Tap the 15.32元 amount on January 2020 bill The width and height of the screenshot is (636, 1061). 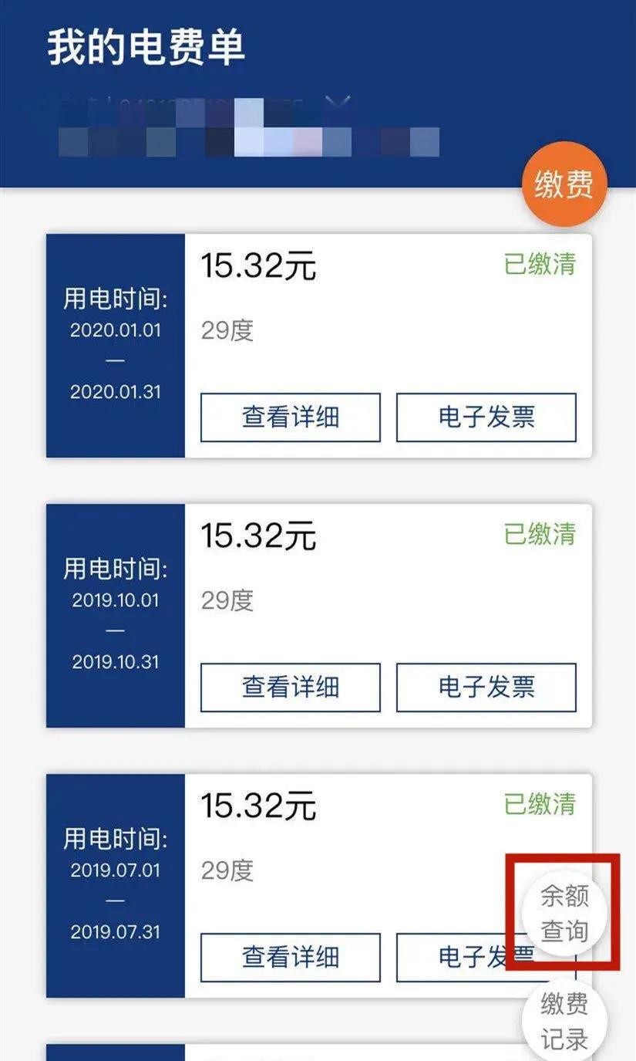[x=259, y=267]
